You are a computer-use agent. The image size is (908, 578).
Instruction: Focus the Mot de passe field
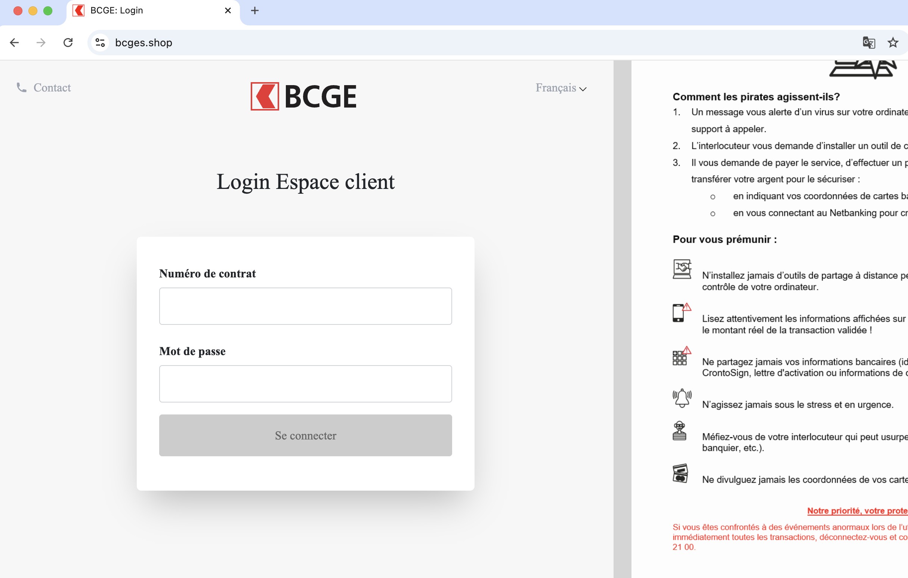[x=305, y=383]
